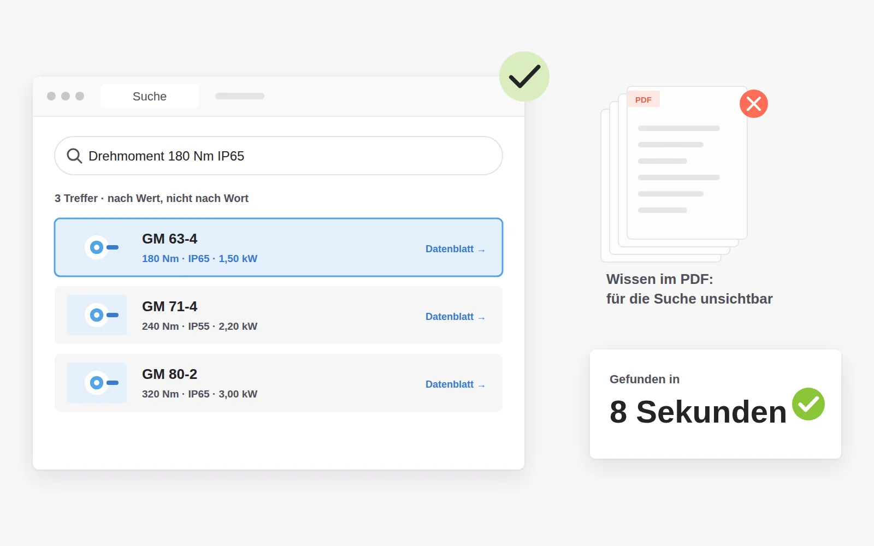Select the GM 63-4 result title

pyautogui.click(x=169, y=239)
